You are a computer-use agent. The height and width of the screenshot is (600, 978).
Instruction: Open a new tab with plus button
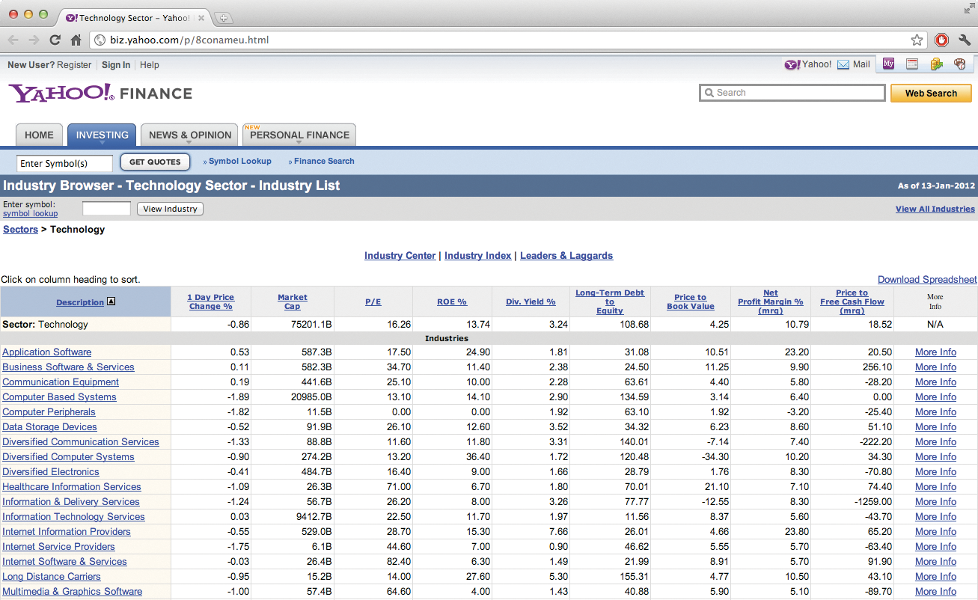point(224,18)
